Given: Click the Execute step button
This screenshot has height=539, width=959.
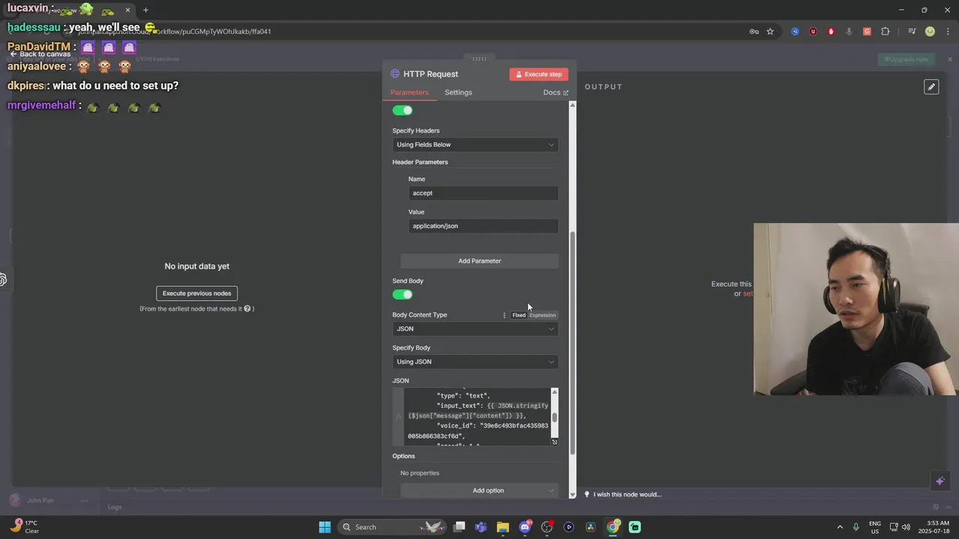Looking at the screenshot, I should click(x=539, y=74).
